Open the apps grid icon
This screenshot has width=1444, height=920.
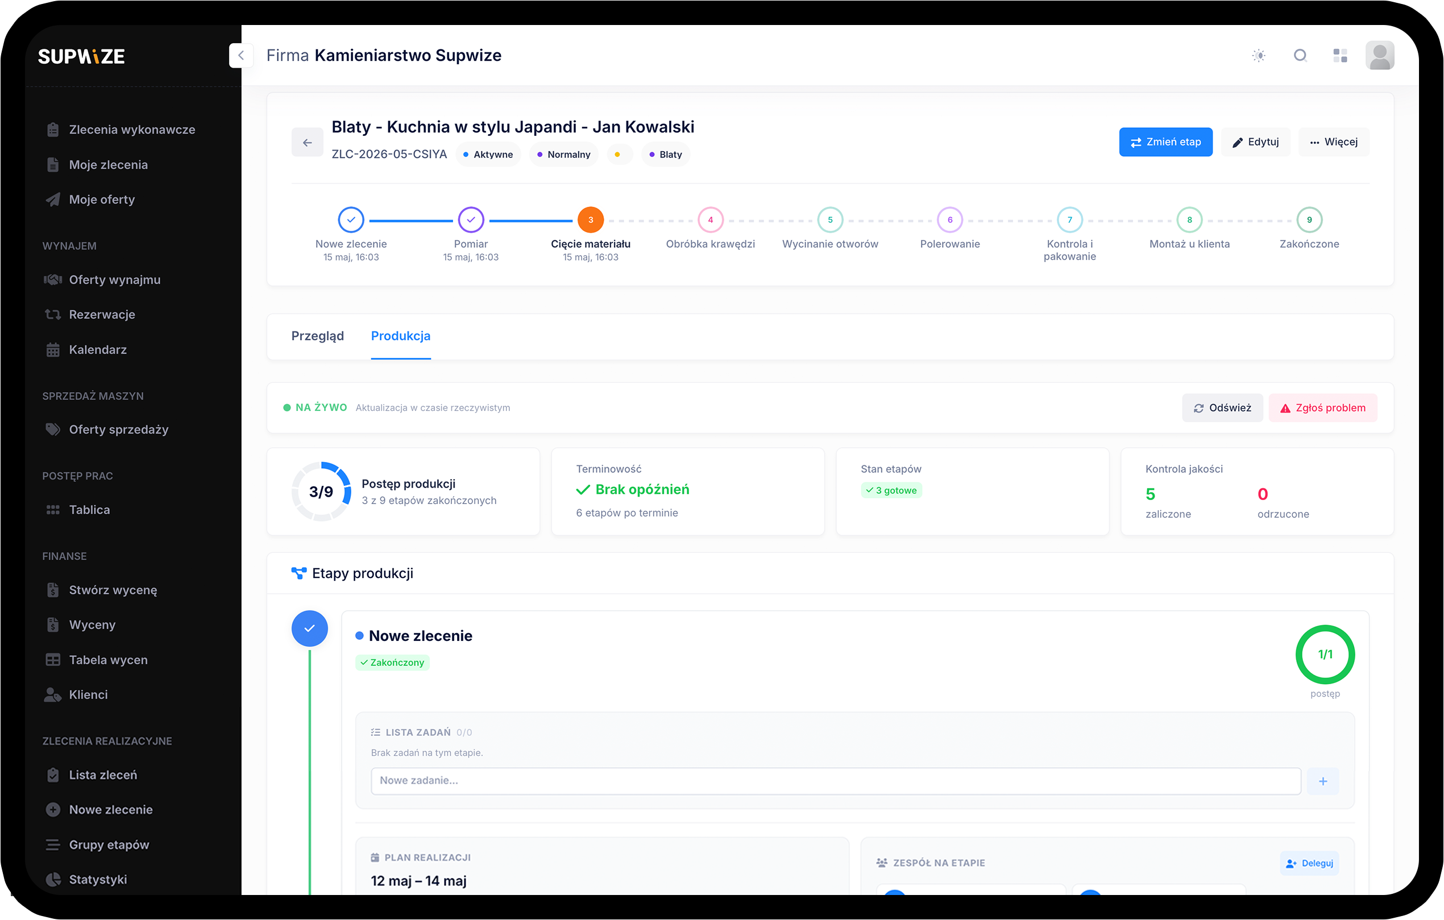coord(1341,56)
